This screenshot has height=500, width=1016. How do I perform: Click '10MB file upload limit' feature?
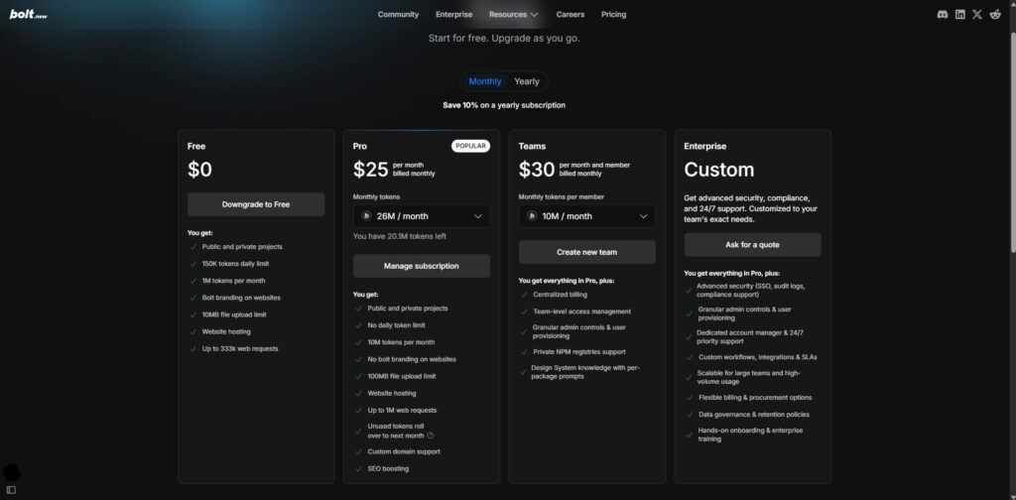234,314
